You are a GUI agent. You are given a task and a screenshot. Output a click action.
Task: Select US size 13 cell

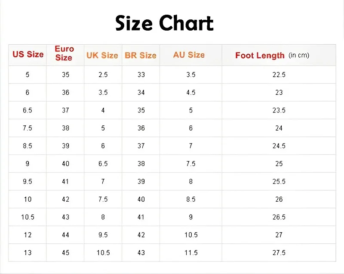click(28, 253)
